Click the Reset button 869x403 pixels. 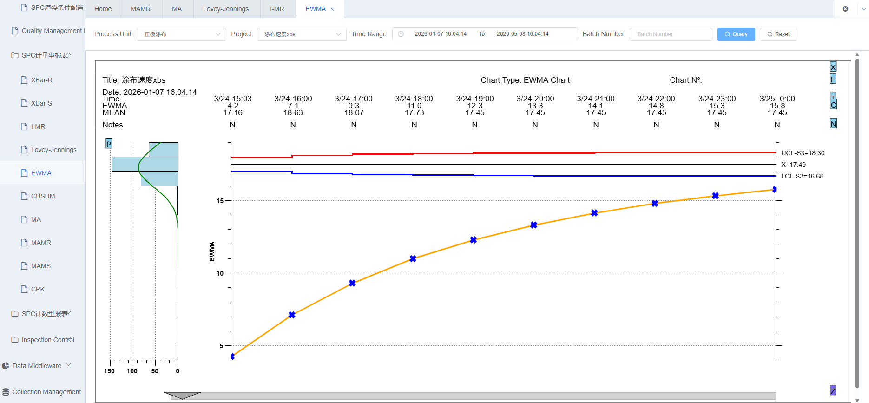pyautogui.click(x=778, y=34)
